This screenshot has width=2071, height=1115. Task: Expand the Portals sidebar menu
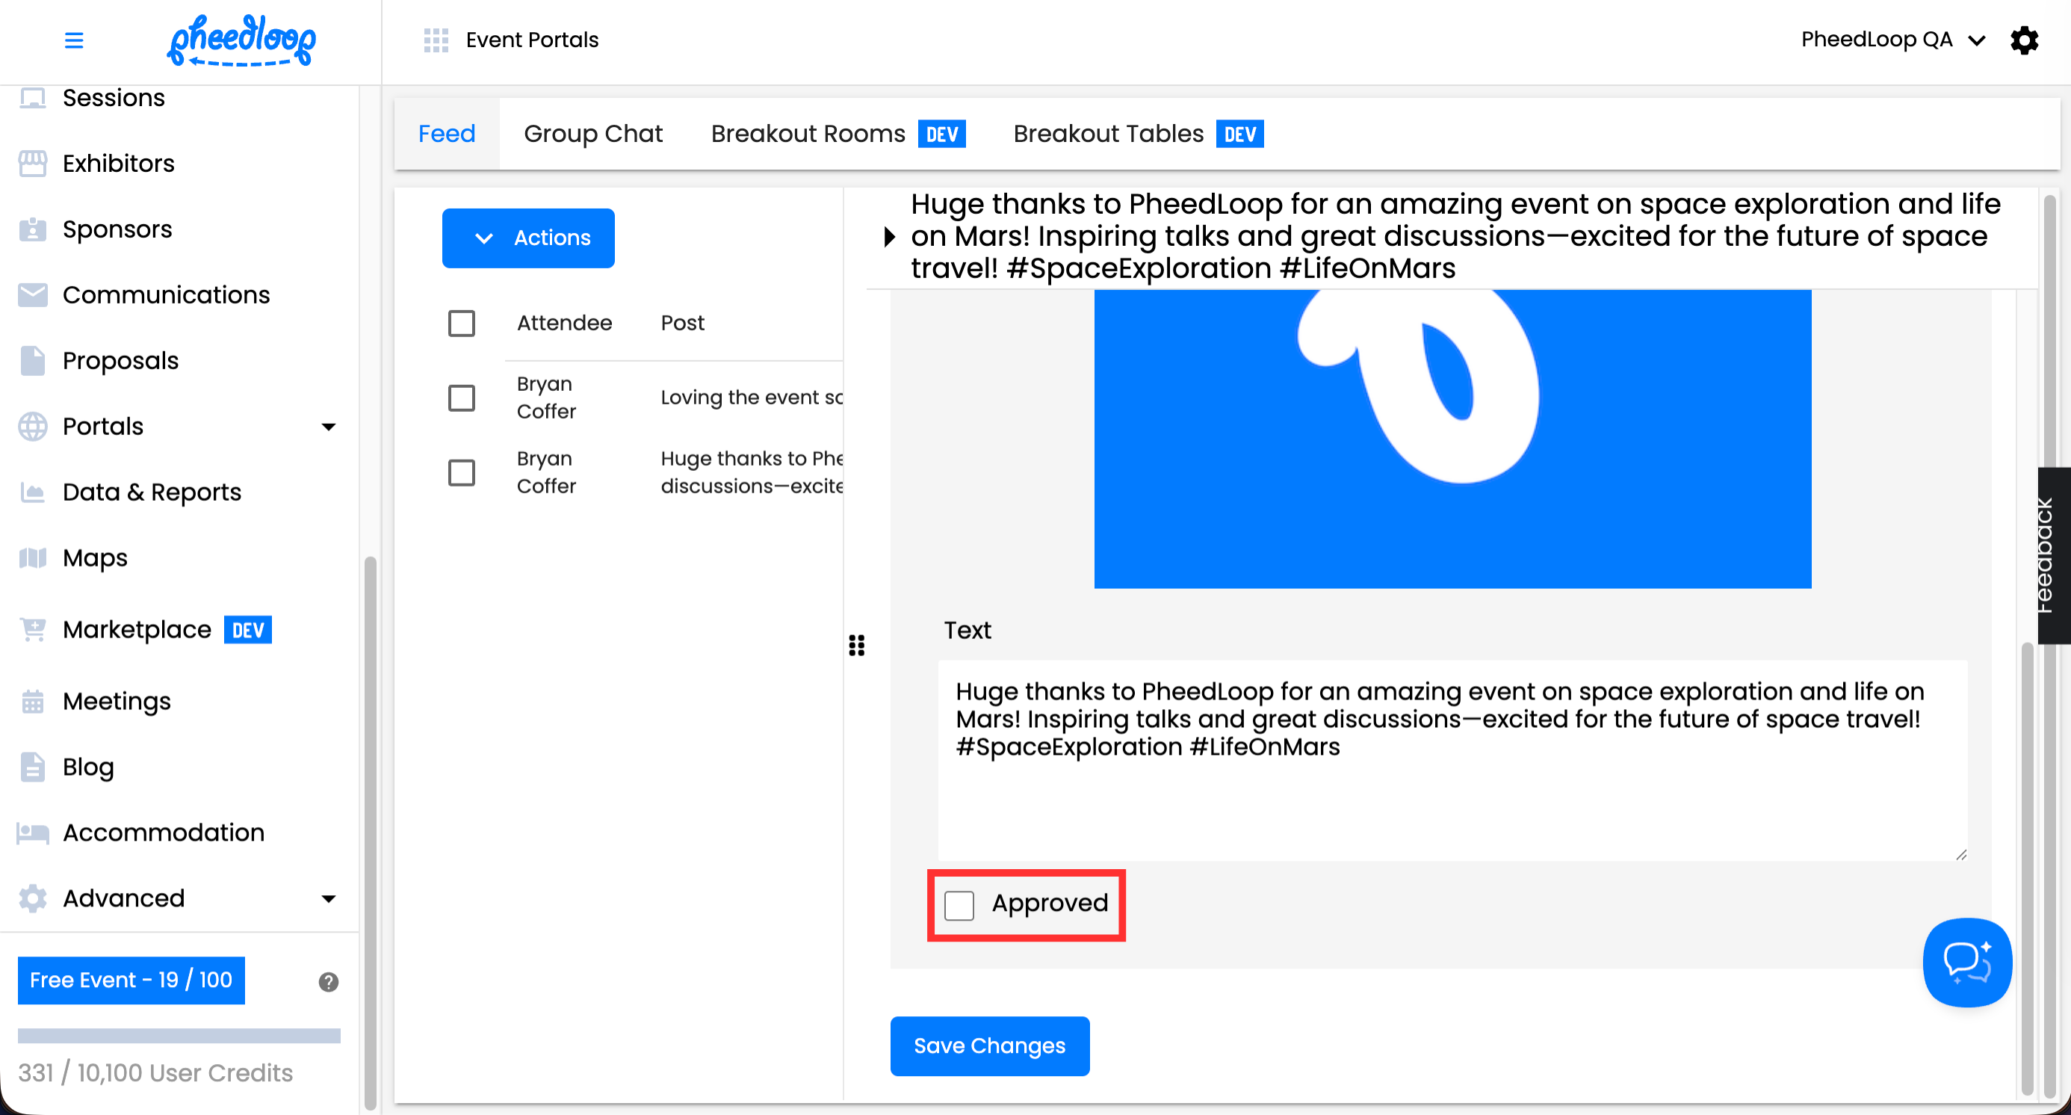tap(328, 427)
